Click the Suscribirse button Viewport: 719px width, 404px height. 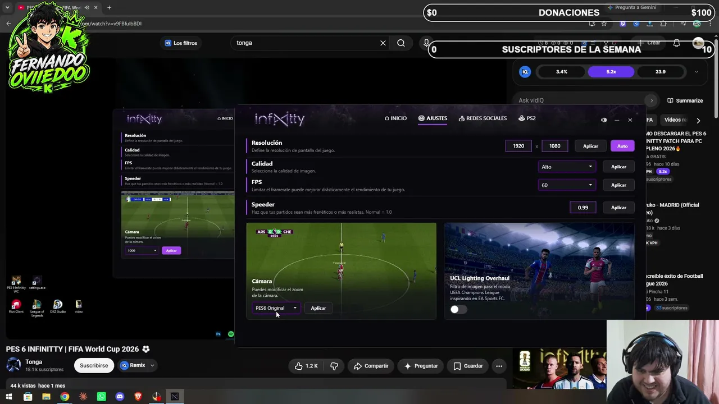(94, 365)
